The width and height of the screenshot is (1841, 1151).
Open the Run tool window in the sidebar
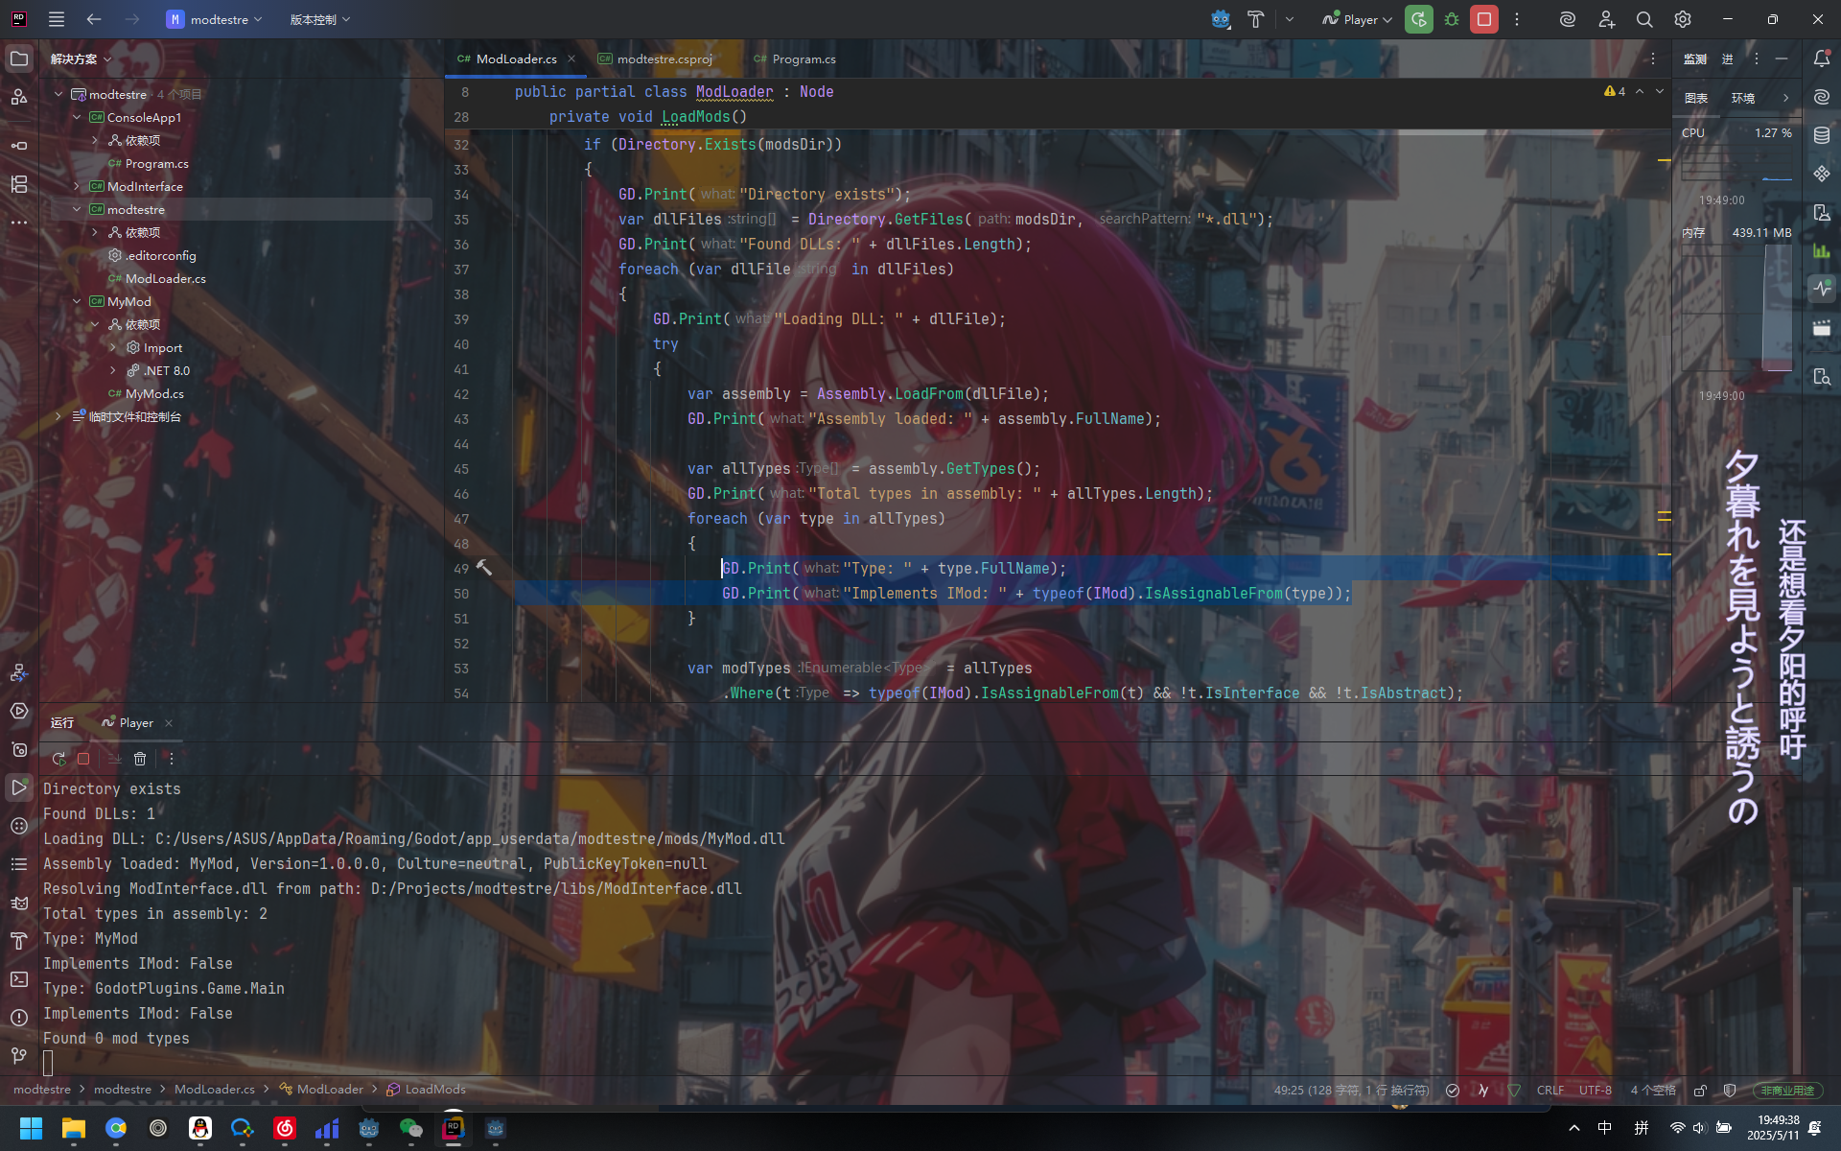19,787
